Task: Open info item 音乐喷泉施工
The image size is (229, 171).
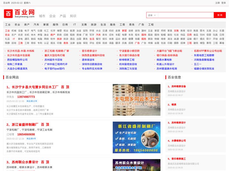Action: click(178, 159)
